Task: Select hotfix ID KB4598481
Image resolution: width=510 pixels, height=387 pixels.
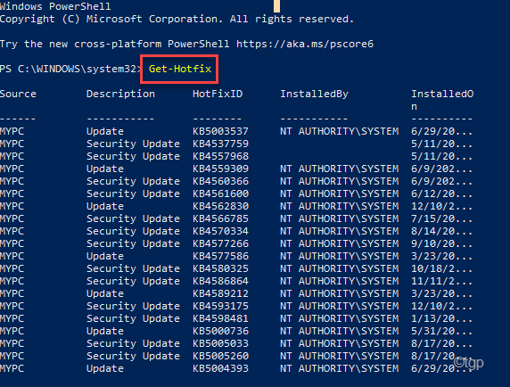Action: tap(220, 318)
